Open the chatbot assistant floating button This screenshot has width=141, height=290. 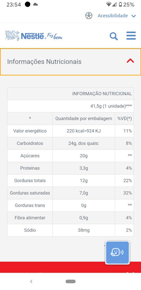[x=117, y=252]
